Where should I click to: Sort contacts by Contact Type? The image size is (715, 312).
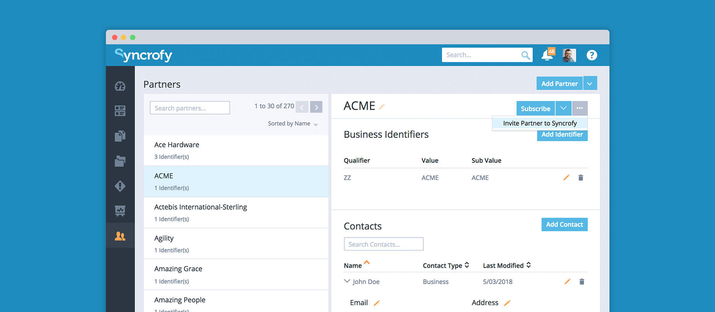tap(446, 265)
